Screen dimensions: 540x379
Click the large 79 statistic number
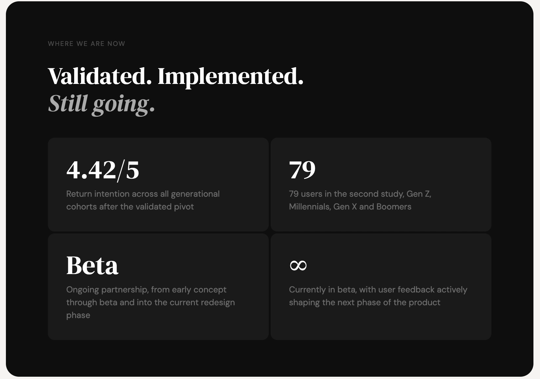(302, 170)
